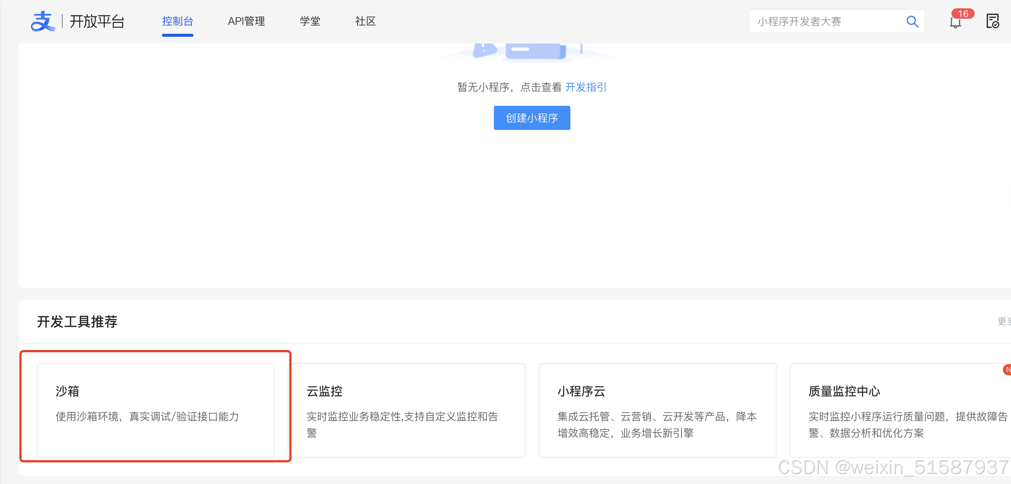Screen dimensions: 1011x484
Task: Open the 质量监控中心 tool card
Action: 899,410
